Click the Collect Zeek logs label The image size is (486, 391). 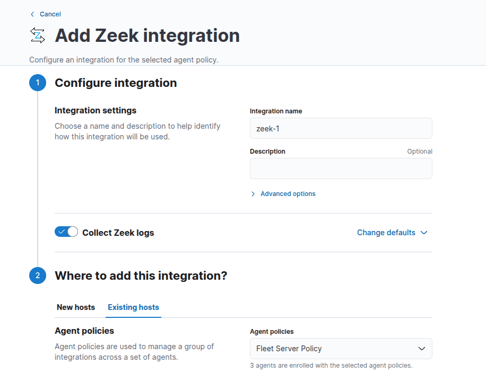click(118, 233)
